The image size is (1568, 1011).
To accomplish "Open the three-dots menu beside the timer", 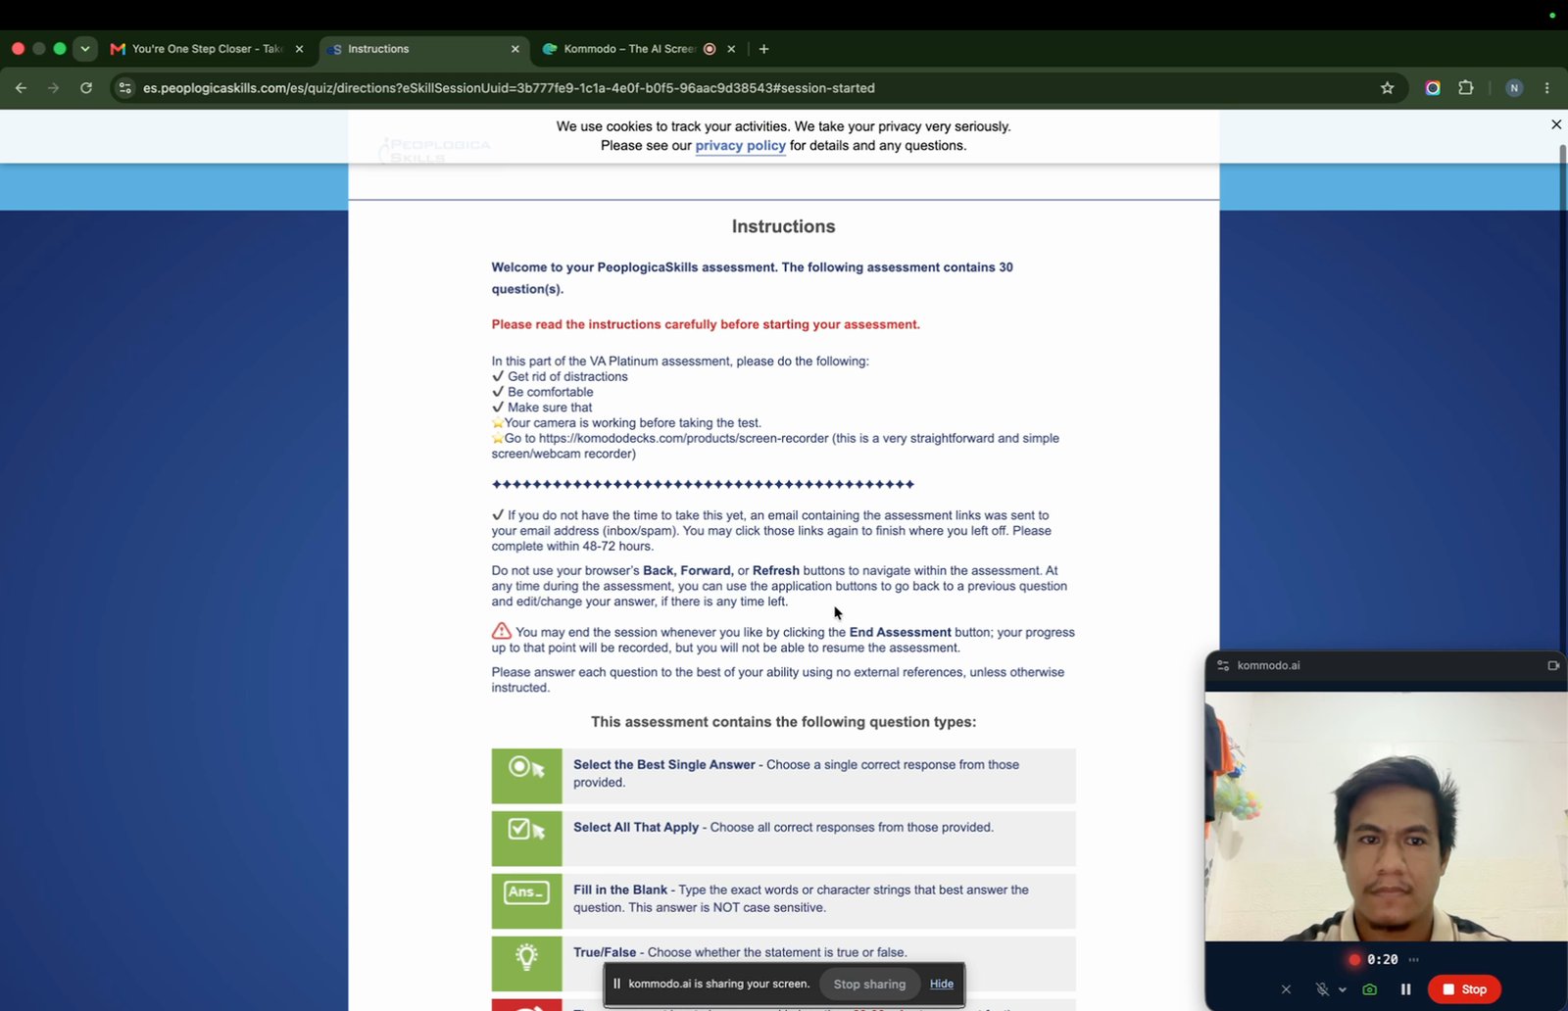I will click(1413, 959).
